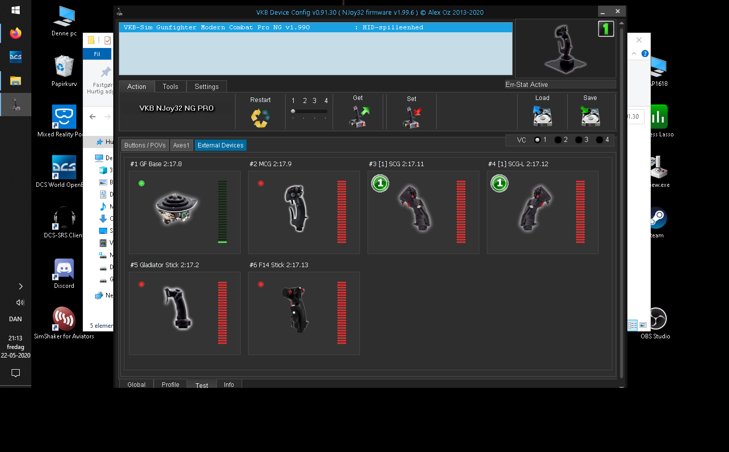729x452 pixels.
Task: Select the GF Base device image
Action: [x=176, y=208]
